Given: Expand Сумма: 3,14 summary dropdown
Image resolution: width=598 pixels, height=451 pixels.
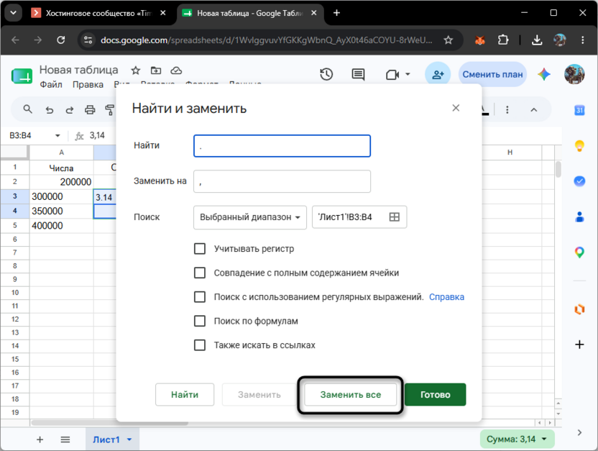Looking at the screenshot, I should tap(544, 439).
